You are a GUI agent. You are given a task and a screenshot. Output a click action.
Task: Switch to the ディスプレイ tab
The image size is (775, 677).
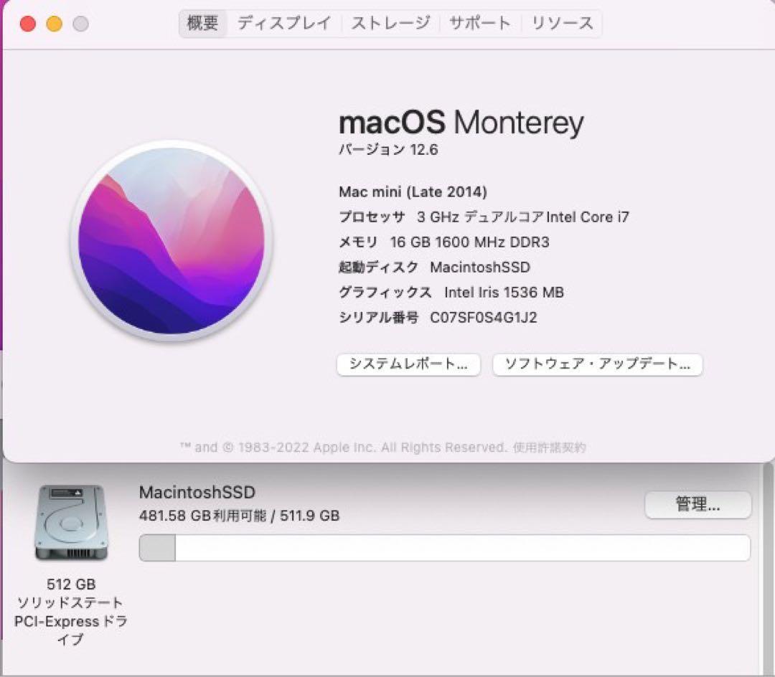[284, 23]
